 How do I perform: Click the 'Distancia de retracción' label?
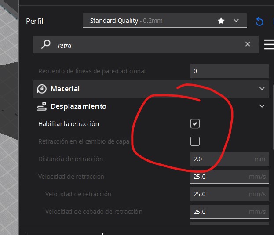pyautogui.click(x=71, y=159)
